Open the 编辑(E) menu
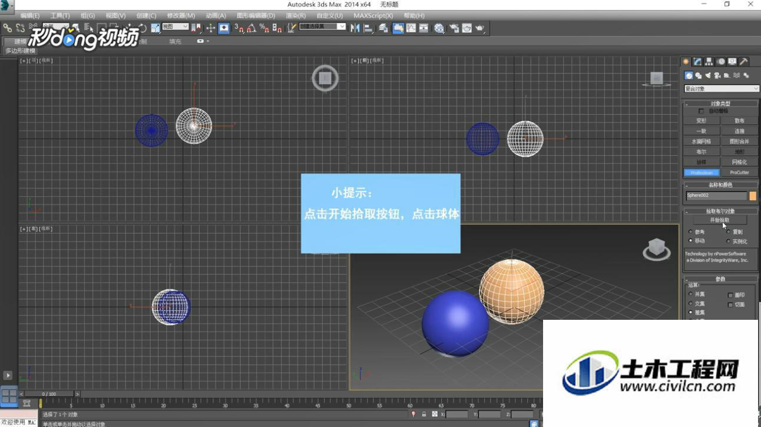Viewport: 761px width, 427px height. 30,15
